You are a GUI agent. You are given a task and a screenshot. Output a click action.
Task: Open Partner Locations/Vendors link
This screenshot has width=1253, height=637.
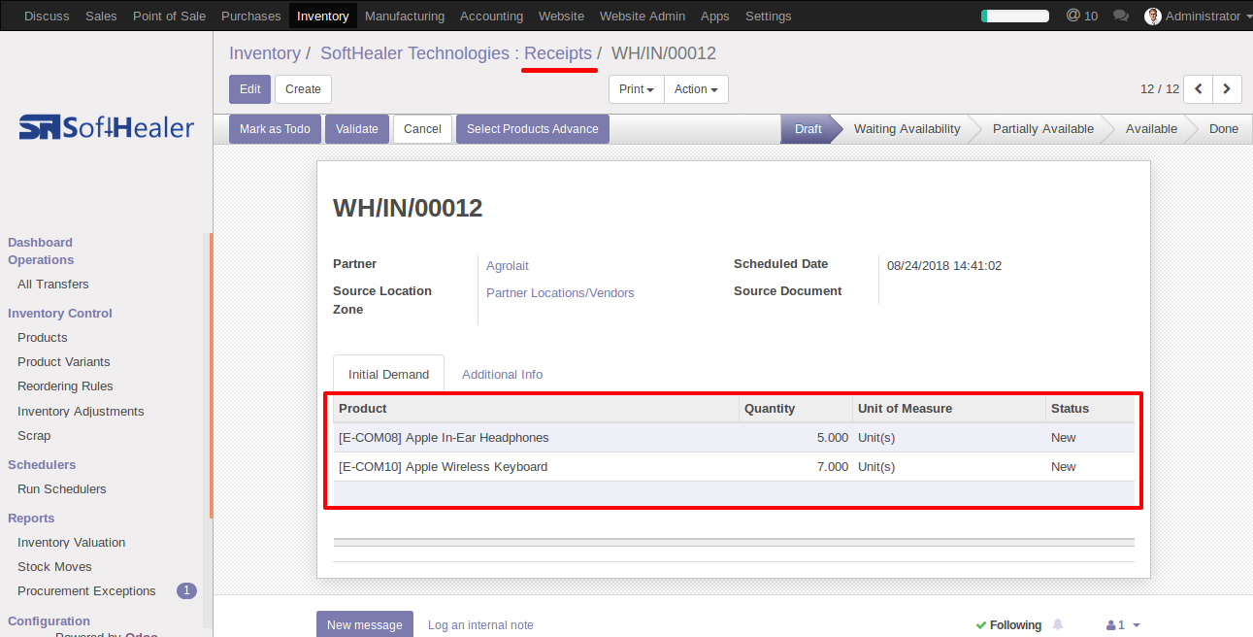point(560,293)
